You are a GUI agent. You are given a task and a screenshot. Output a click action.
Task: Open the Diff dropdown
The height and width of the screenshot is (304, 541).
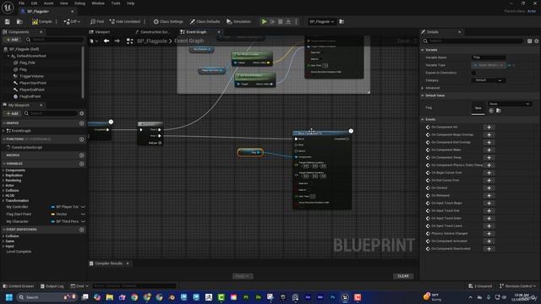[x=72, y=21]
